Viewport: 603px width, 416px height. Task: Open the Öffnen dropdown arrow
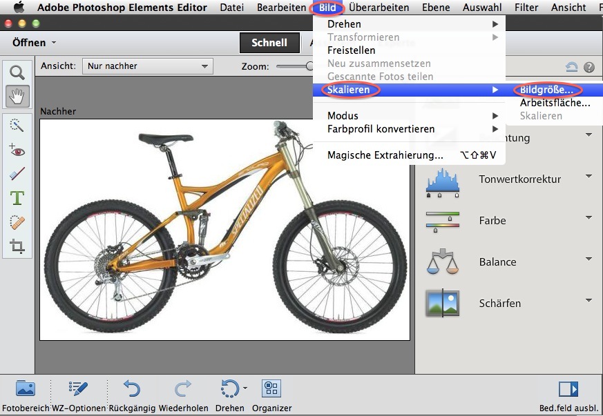pos(54,42)
